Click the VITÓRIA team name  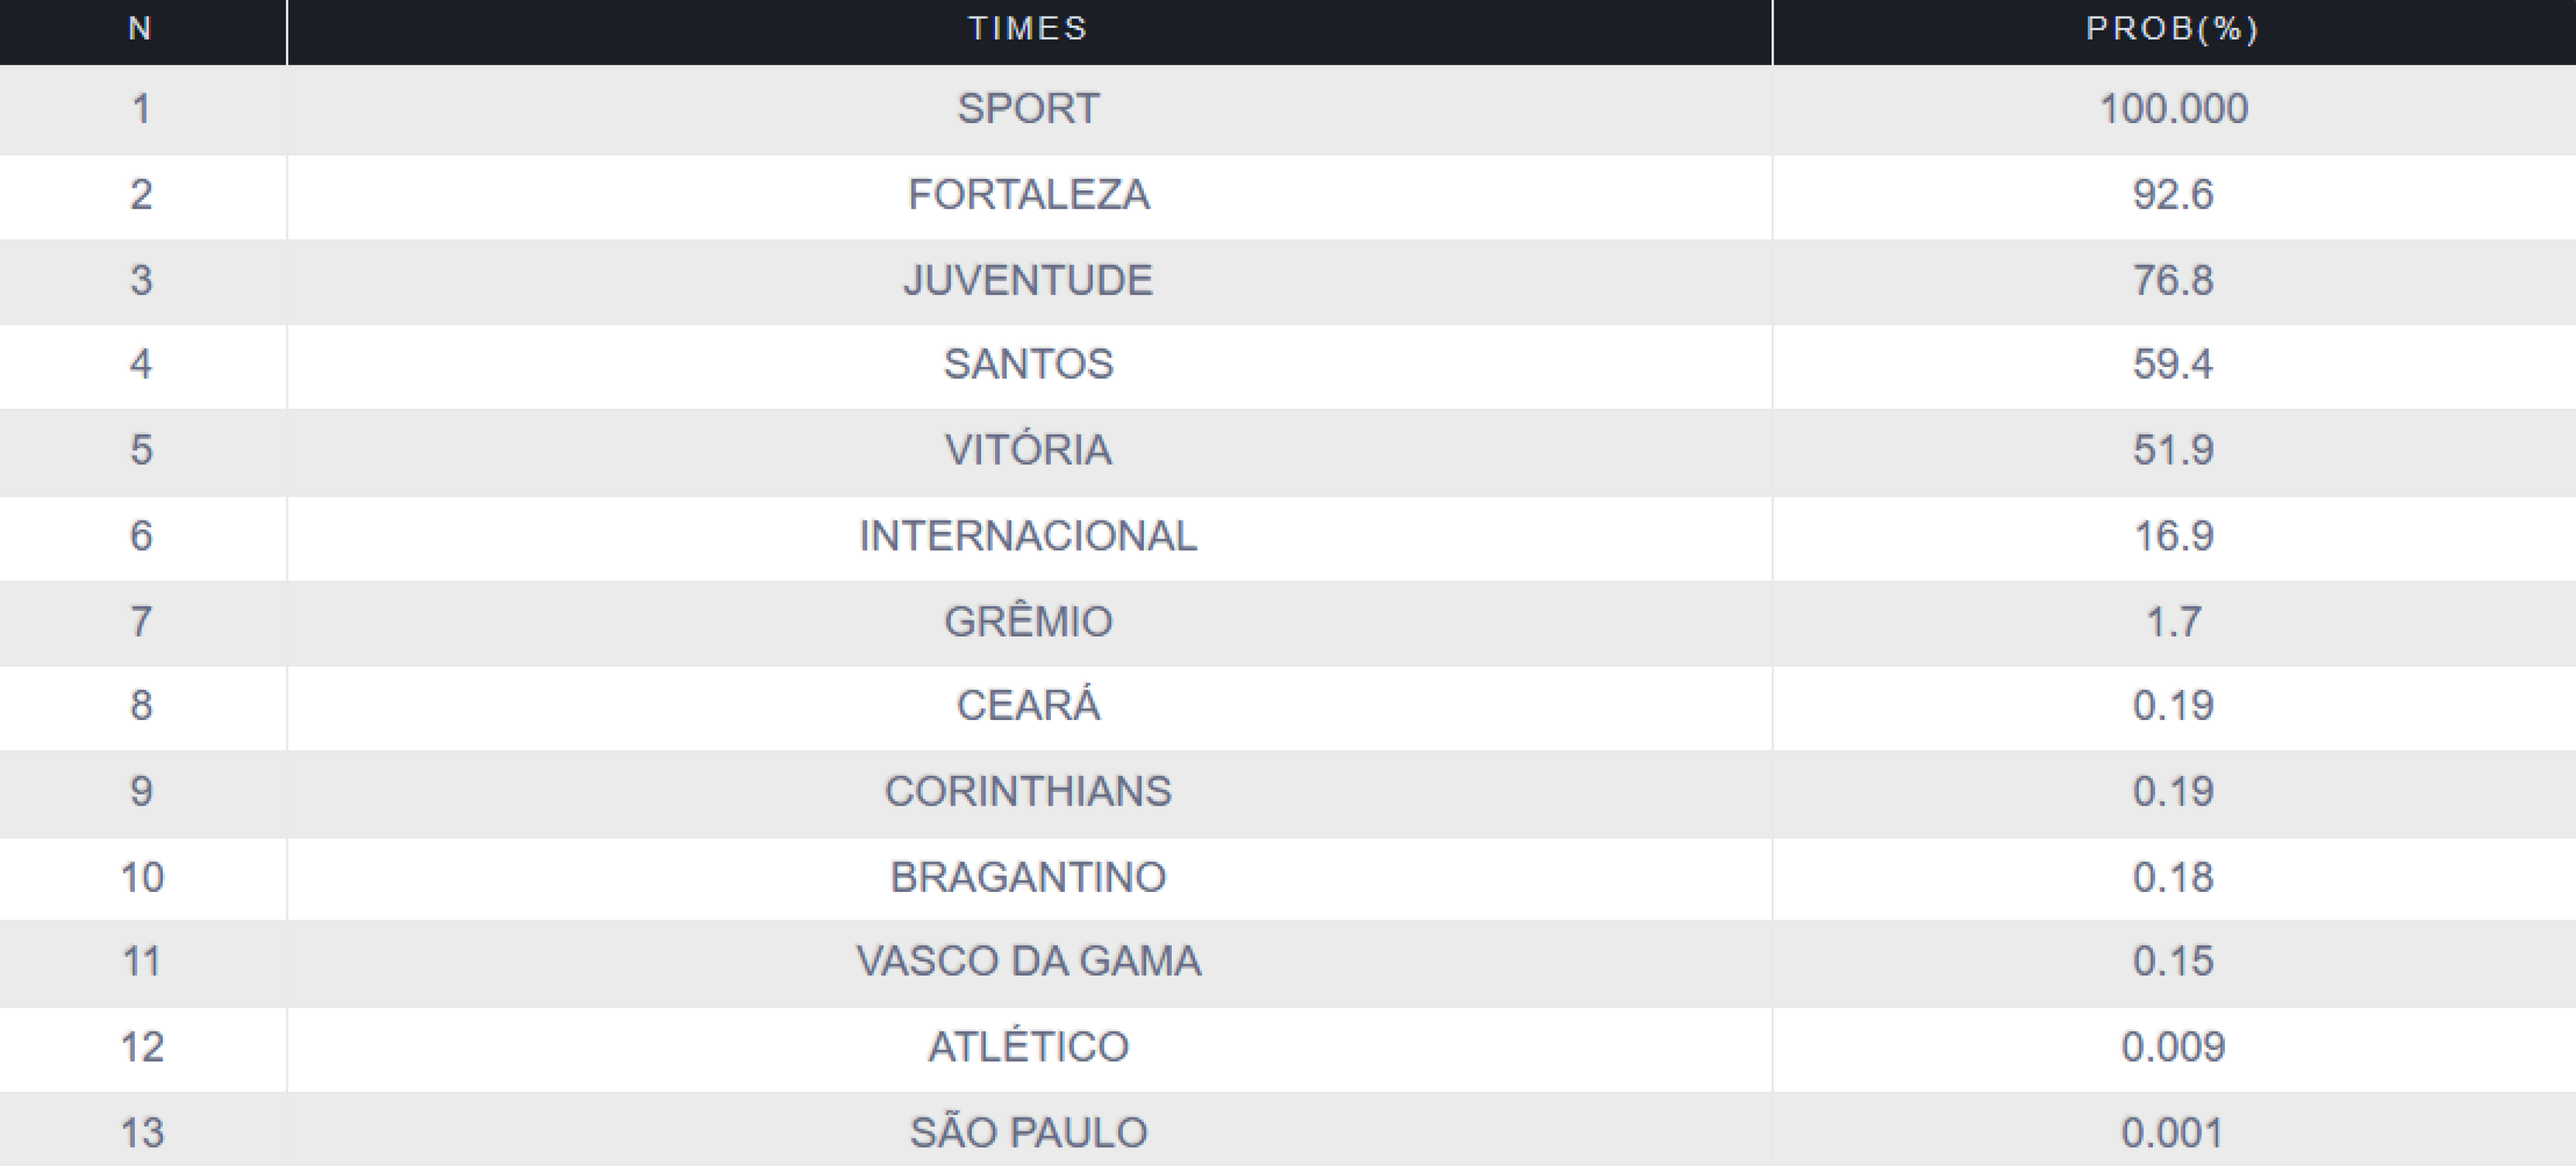click(x=1028, y=451)
